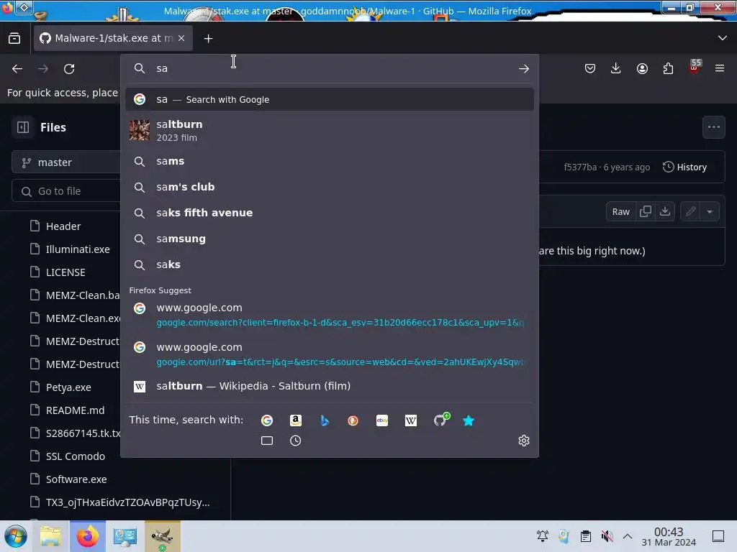Select 'sa — Search with Google' suggestion
This screenshot has width=737, height=552.
[329, 99]
